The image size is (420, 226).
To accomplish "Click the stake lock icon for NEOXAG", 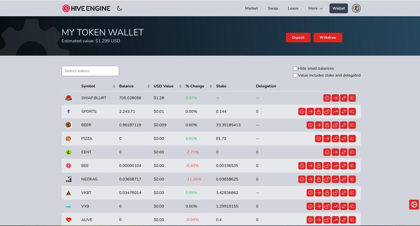I will coord(318,179).
